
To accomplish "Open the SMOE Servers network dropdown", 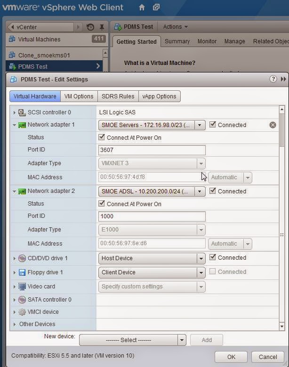I will coord(152,125).
